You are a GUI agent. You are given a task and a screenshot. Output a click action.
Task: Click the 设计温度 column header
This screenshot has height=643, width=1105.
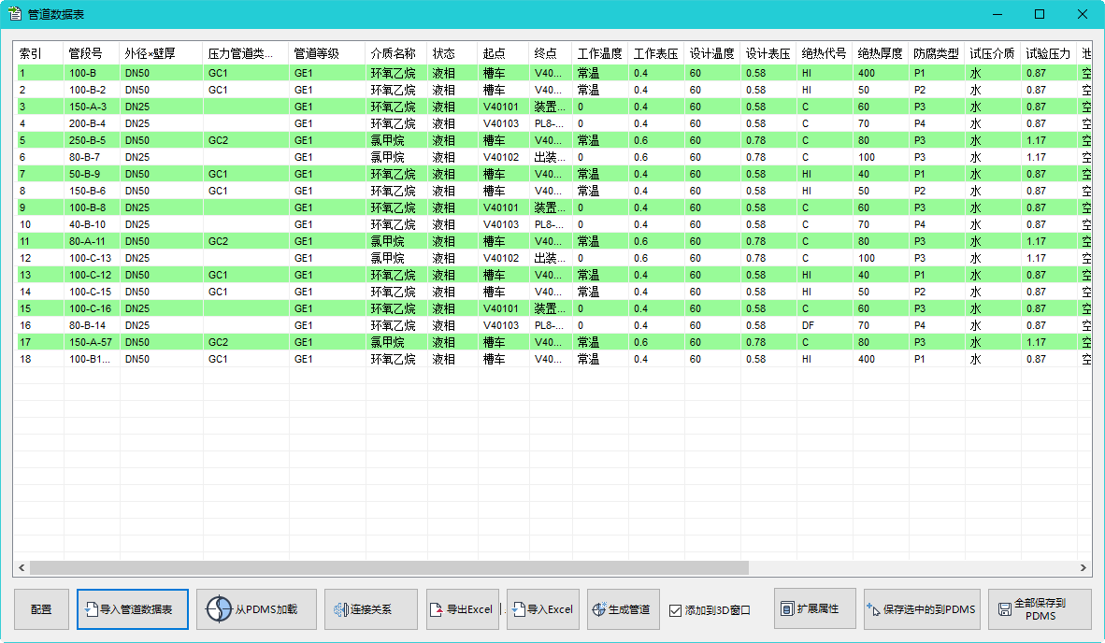point(711,53)
